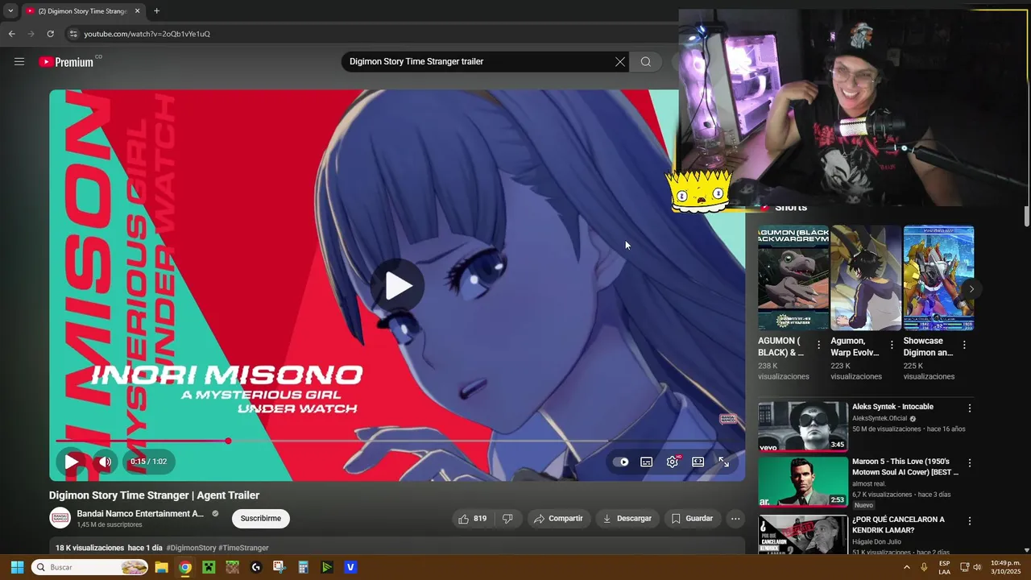View site information icon in address bar

(x=73, y=34)
